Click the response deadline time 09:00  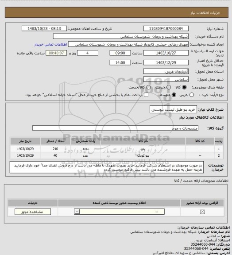[120, 53]
